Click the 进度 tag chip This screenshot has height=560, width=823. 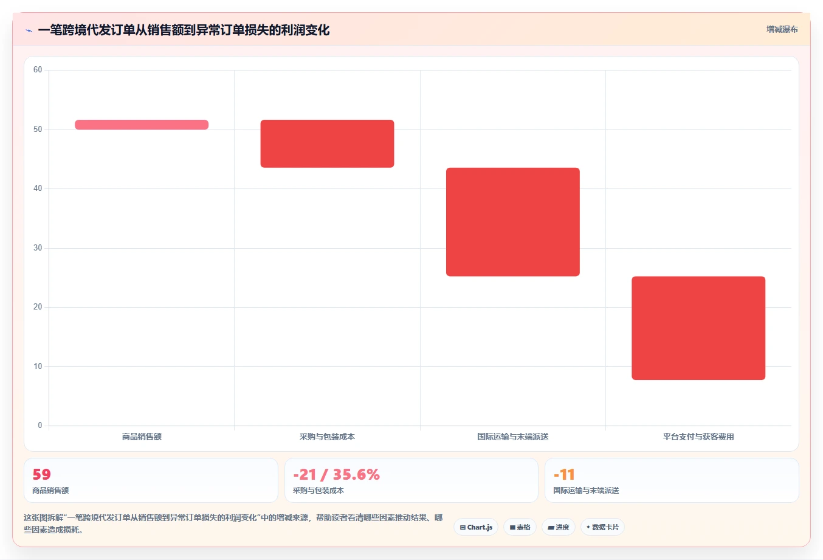(x=559, y=527)
